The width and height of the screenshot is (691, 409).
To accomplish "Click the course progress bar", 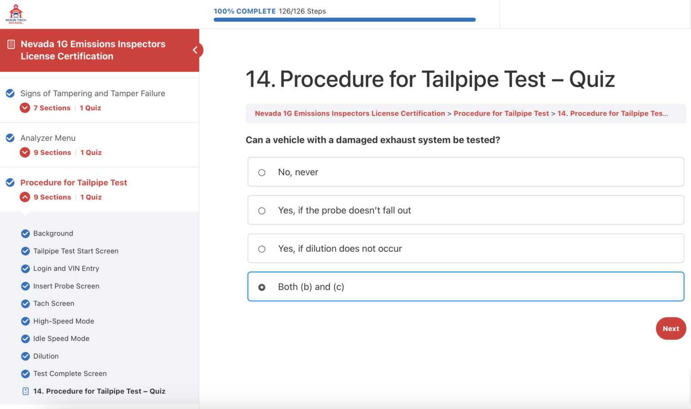I will point(344,20).
